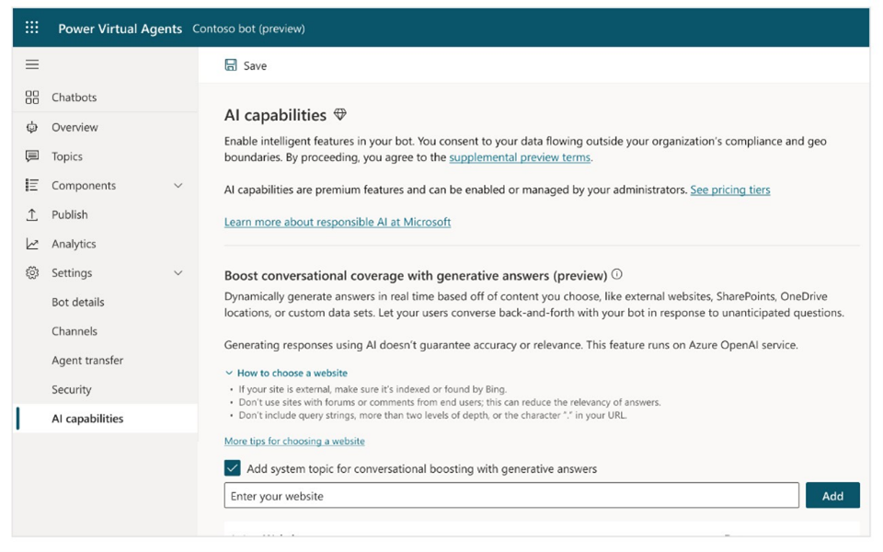Open Topics section
Image resolution: width=883 pixels, height=552 pixels.
(x=67, y=156)
